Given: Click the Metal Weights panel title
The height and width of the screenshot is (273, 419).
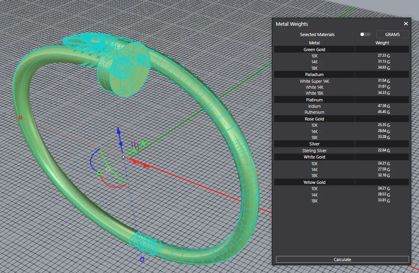Looking at the screenshot, I should coord(291,24).
